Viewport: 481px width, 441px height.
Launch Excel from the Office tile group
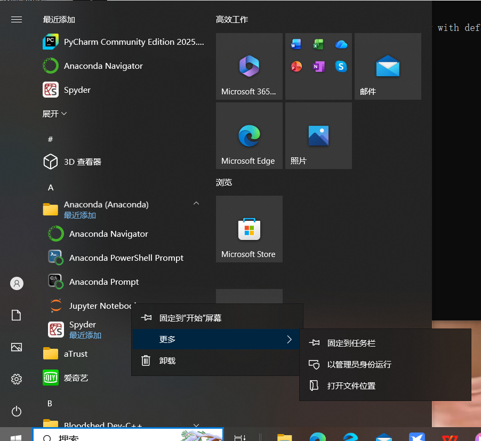(318, 44)
